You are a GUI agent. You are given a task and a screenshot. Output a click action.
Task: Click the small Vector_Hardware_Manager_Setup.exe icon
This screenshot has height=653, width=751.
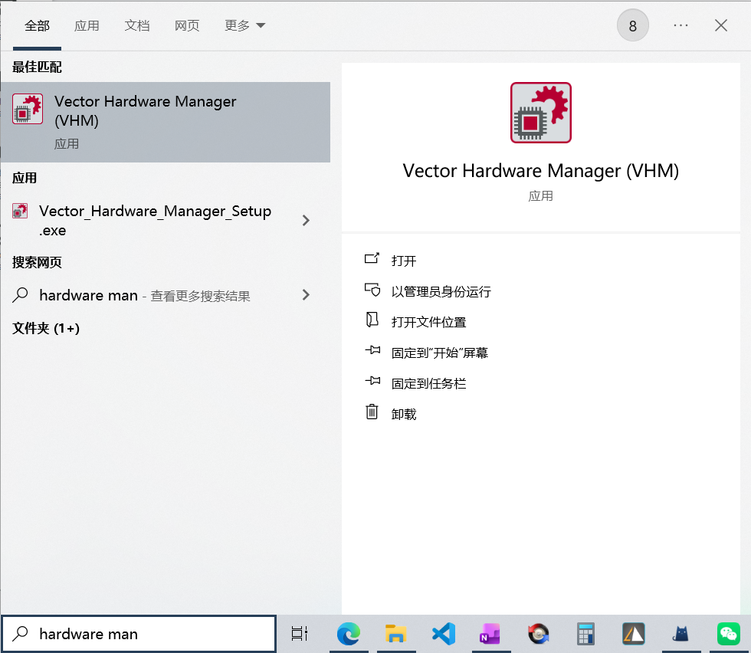point(20,211)
